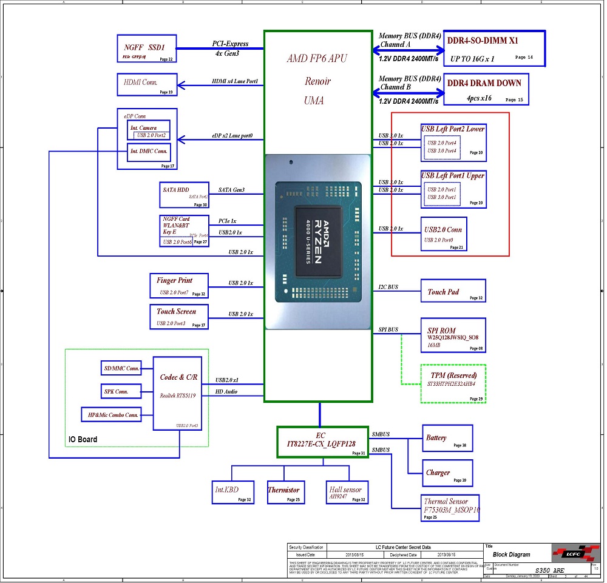This screenshot has width=607, height=583.
Task: Select the Int.KBD block
Action: click(233, 493)
